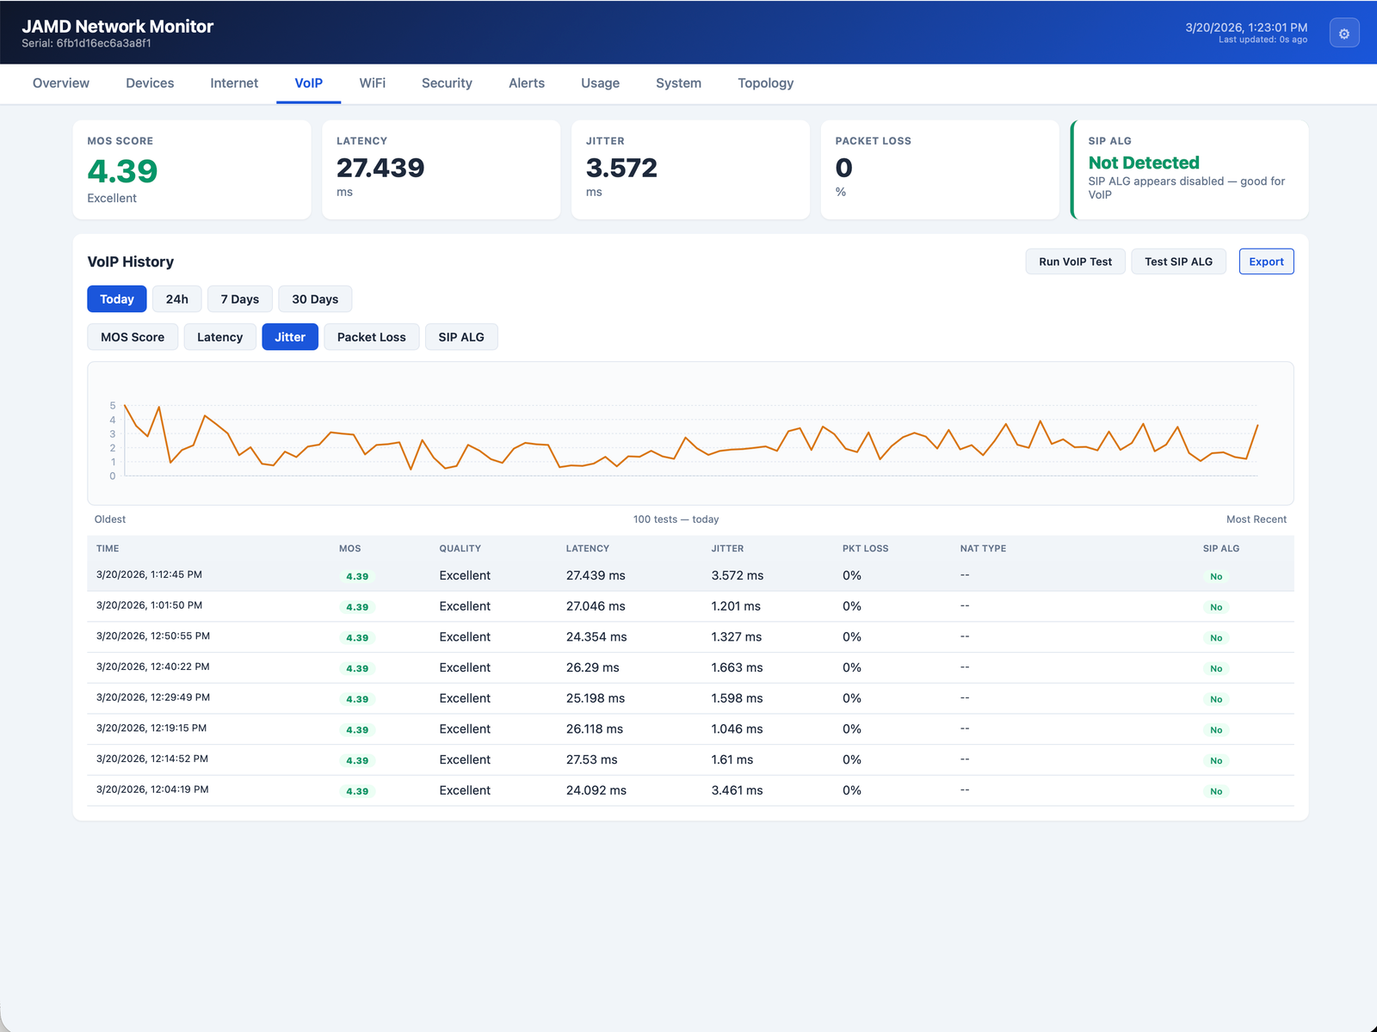1377x1032 pixels.
Task: Select the 7 Days time range
Action: [239, 298]
